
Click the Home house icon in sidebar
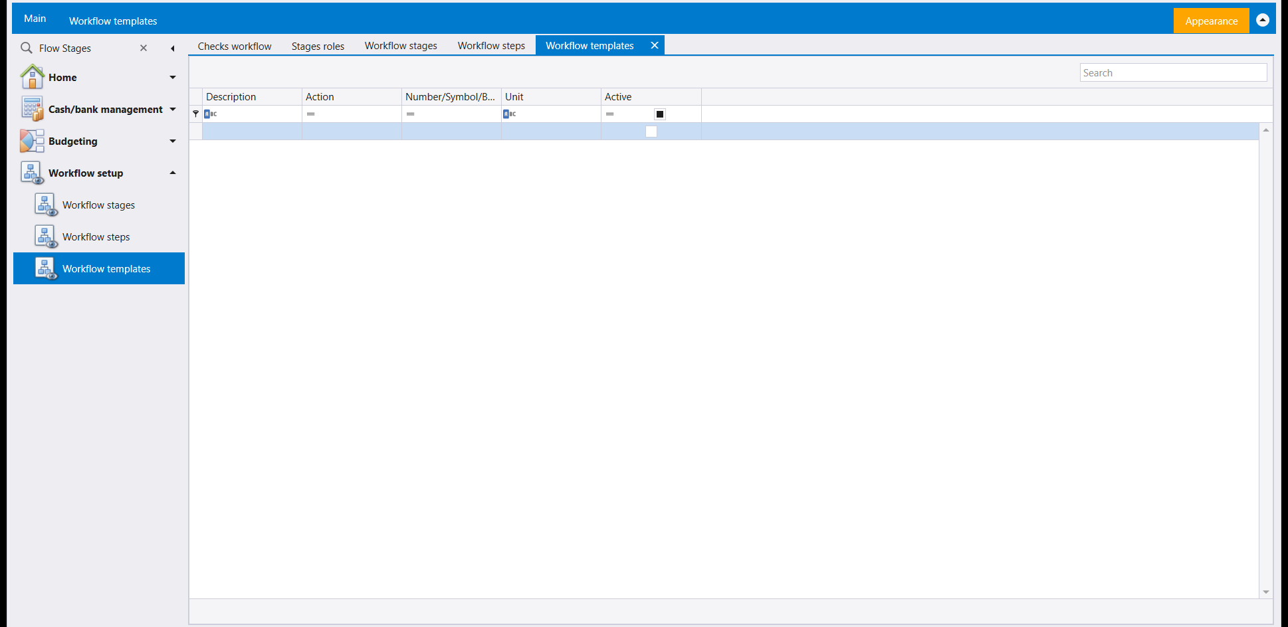pyautogui.click(x=32, y=77)
